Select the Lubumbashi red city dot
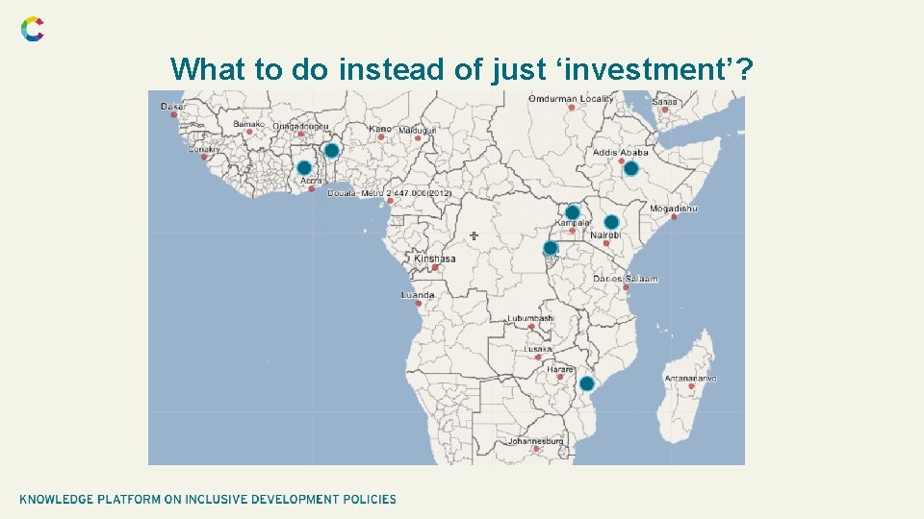The width and height of the screenshot is (924, 519). 531,327
